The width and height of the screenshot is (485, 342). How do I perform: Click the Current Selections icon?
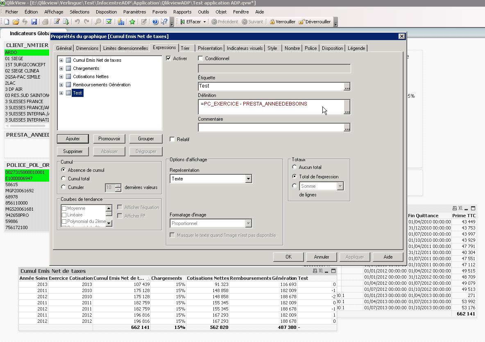[x=109, y=22]
